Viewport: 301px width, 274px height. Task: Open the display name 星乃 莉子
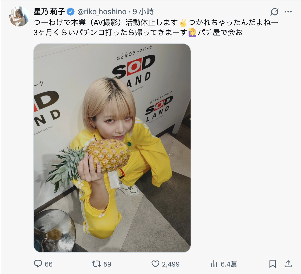[49, 11]
